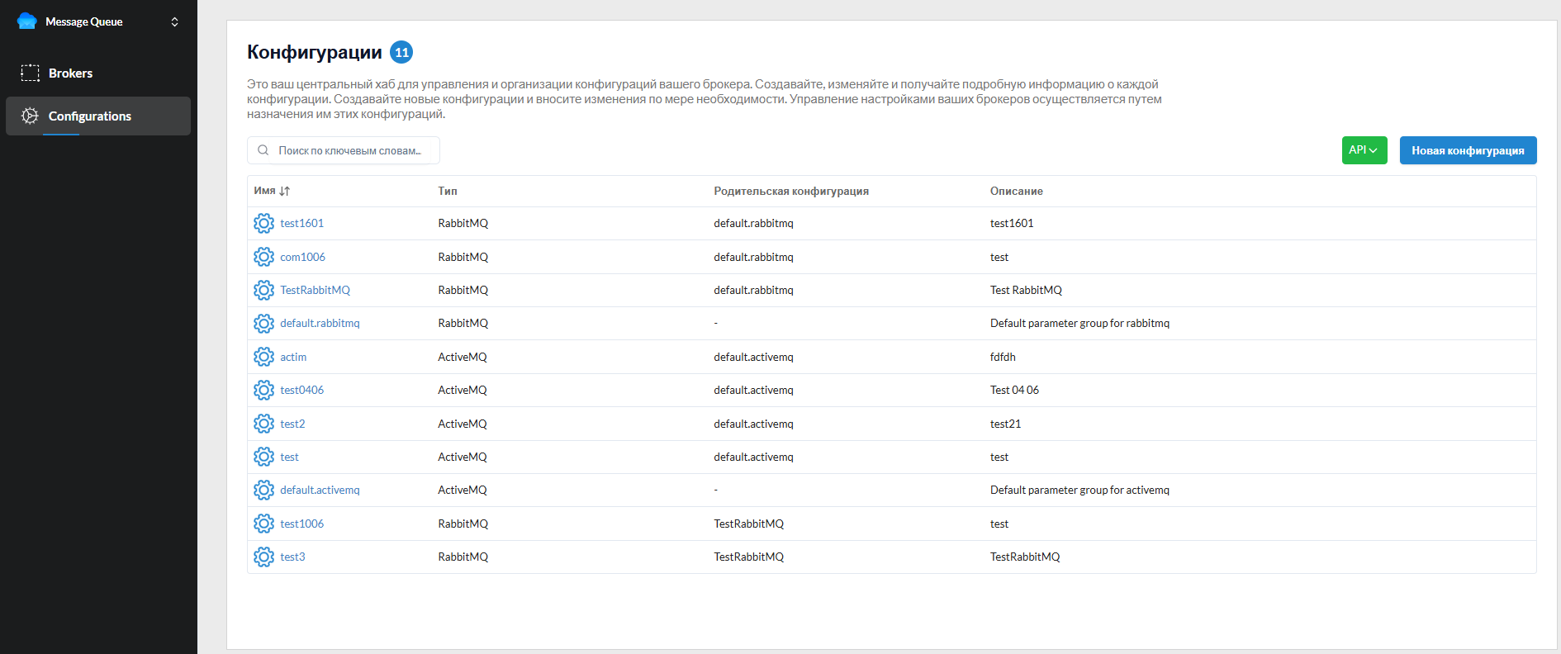Click the 'Test 04 06' description cell

(1014, 390)
